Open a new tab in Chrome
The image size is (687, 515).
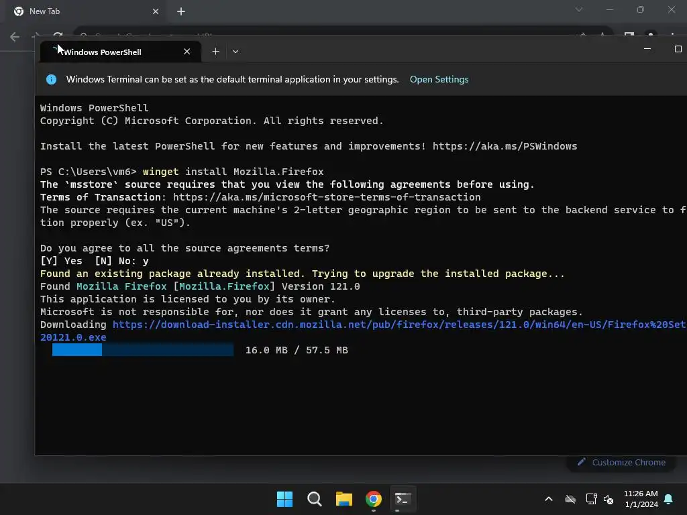[x=181, y=11]
